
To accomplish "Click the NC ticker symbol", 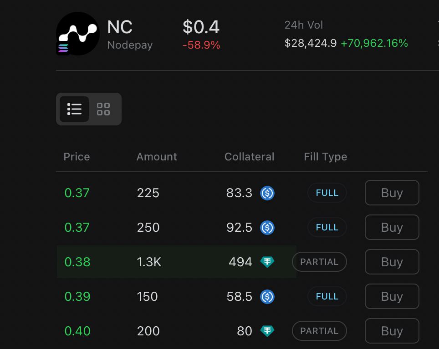I will (x=120, y=27).
